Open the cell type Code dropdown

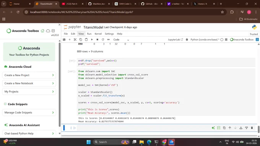121,40
